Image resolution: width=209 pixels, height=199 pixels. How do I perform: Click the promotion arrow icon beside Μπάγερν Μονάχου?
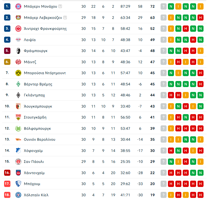coord(60,6)
